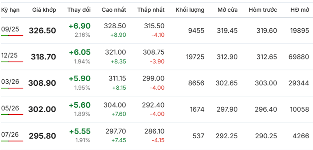Select the Thay đổi column header
313x150 pixels.
point(79,10)
